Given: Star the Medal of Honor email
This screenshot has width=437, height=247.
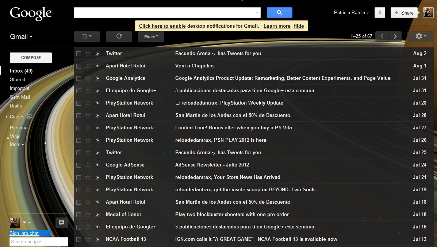Looking at the screenshot, I should pyautogui.click(x=88, y=215).
